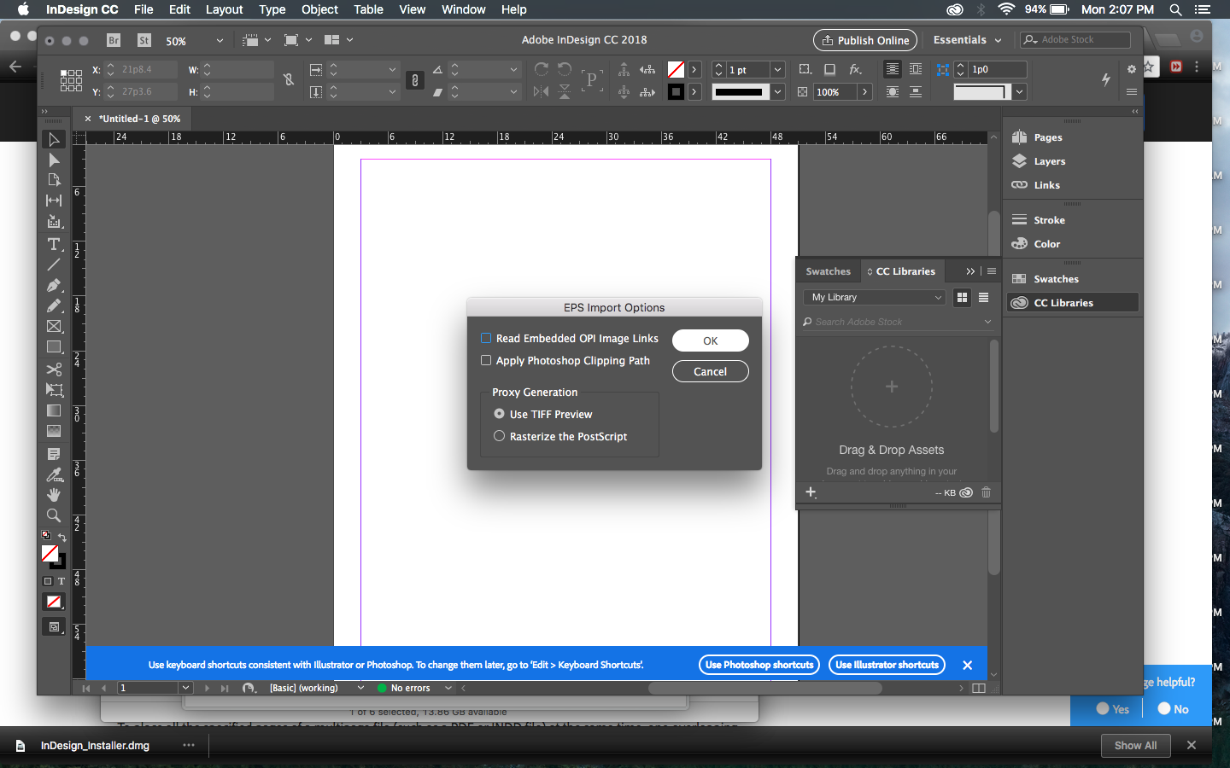
Task: Open [Basic] (working) preflight profile dropdown
Action: (360, 688)
